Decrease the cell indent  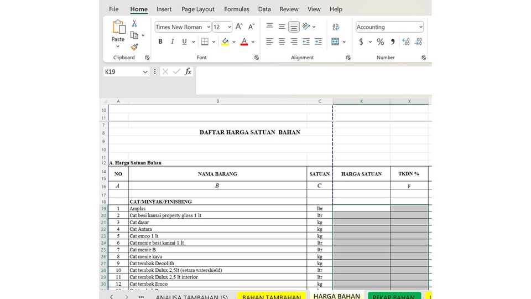[306, 42]
